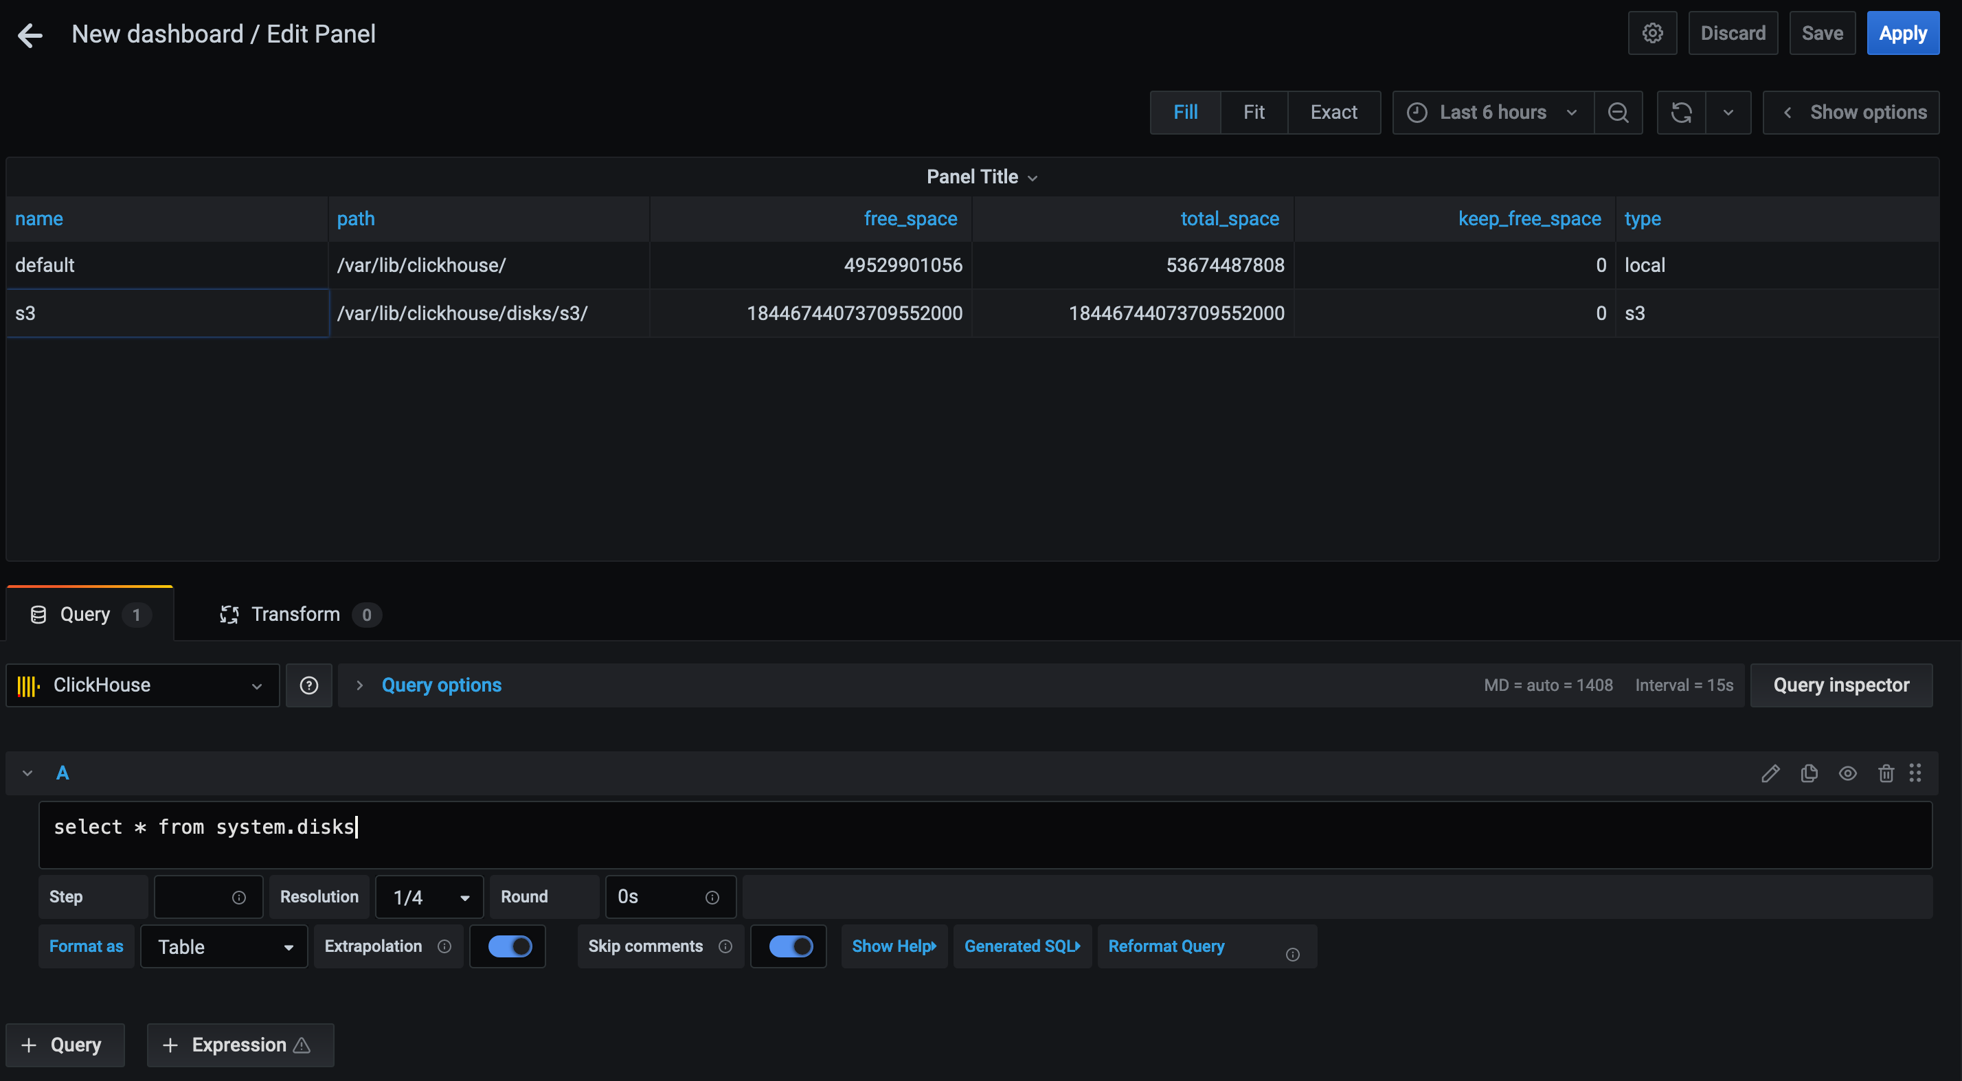
Task: Rename query A with the pencil icon
Action: (1770, 773)
